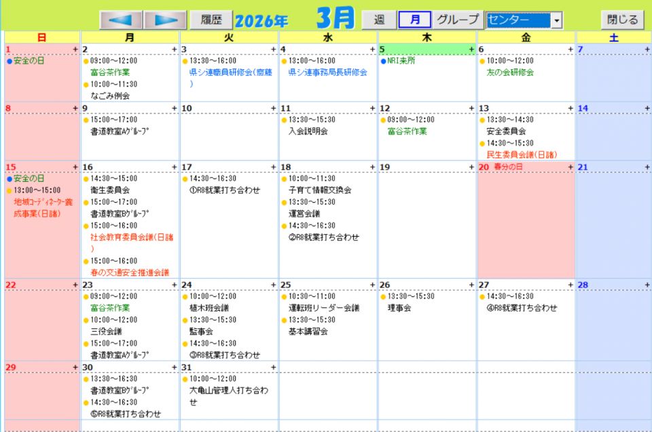Switch to グループ view
This screenshot has height=432, width=652.
point(457,20)
